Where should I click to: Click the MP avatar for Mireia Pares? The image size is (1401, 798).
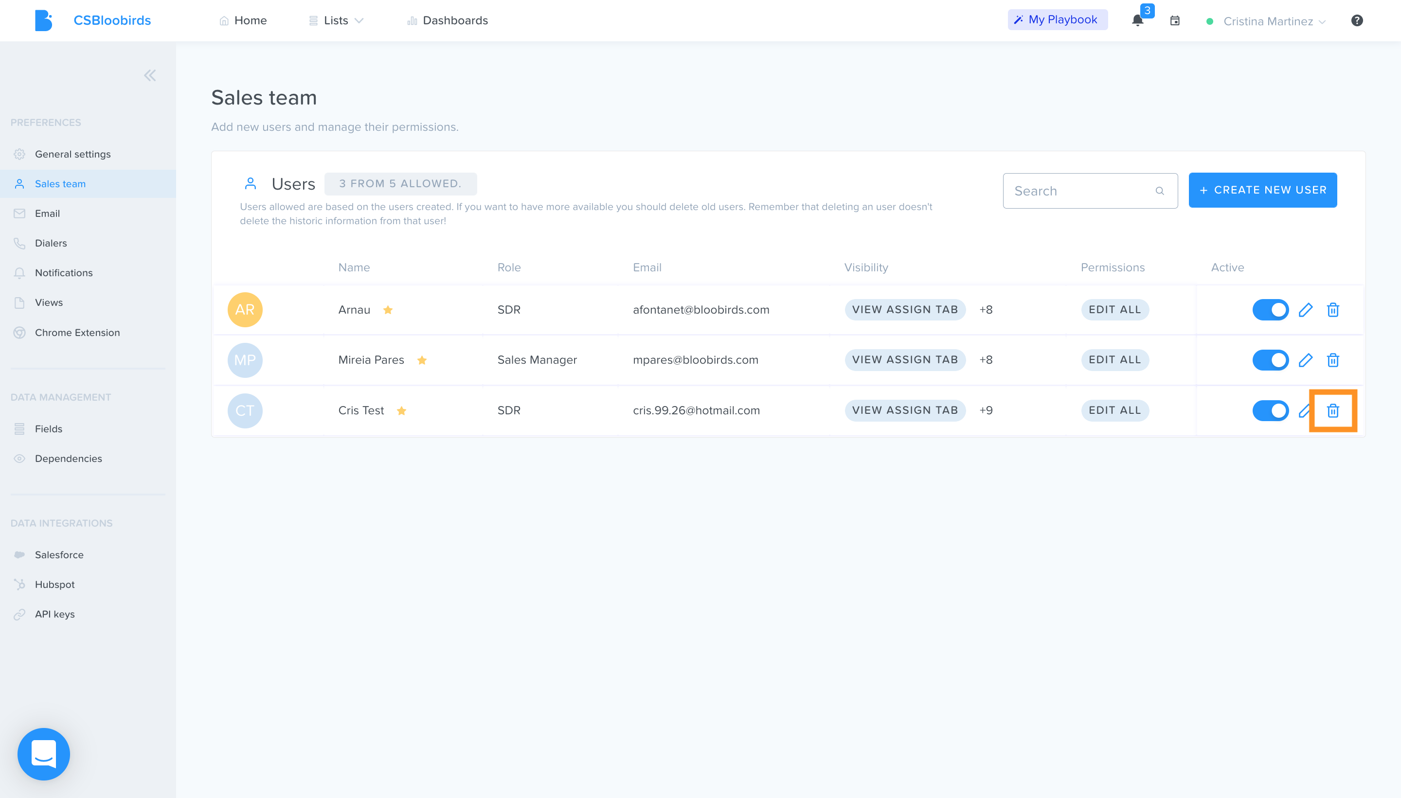coord(245,360)
